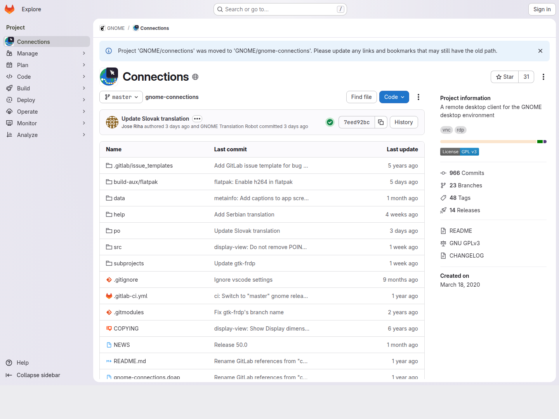Copy commit SHA 7eed92bc to clipboard

[x=381, y=122]
